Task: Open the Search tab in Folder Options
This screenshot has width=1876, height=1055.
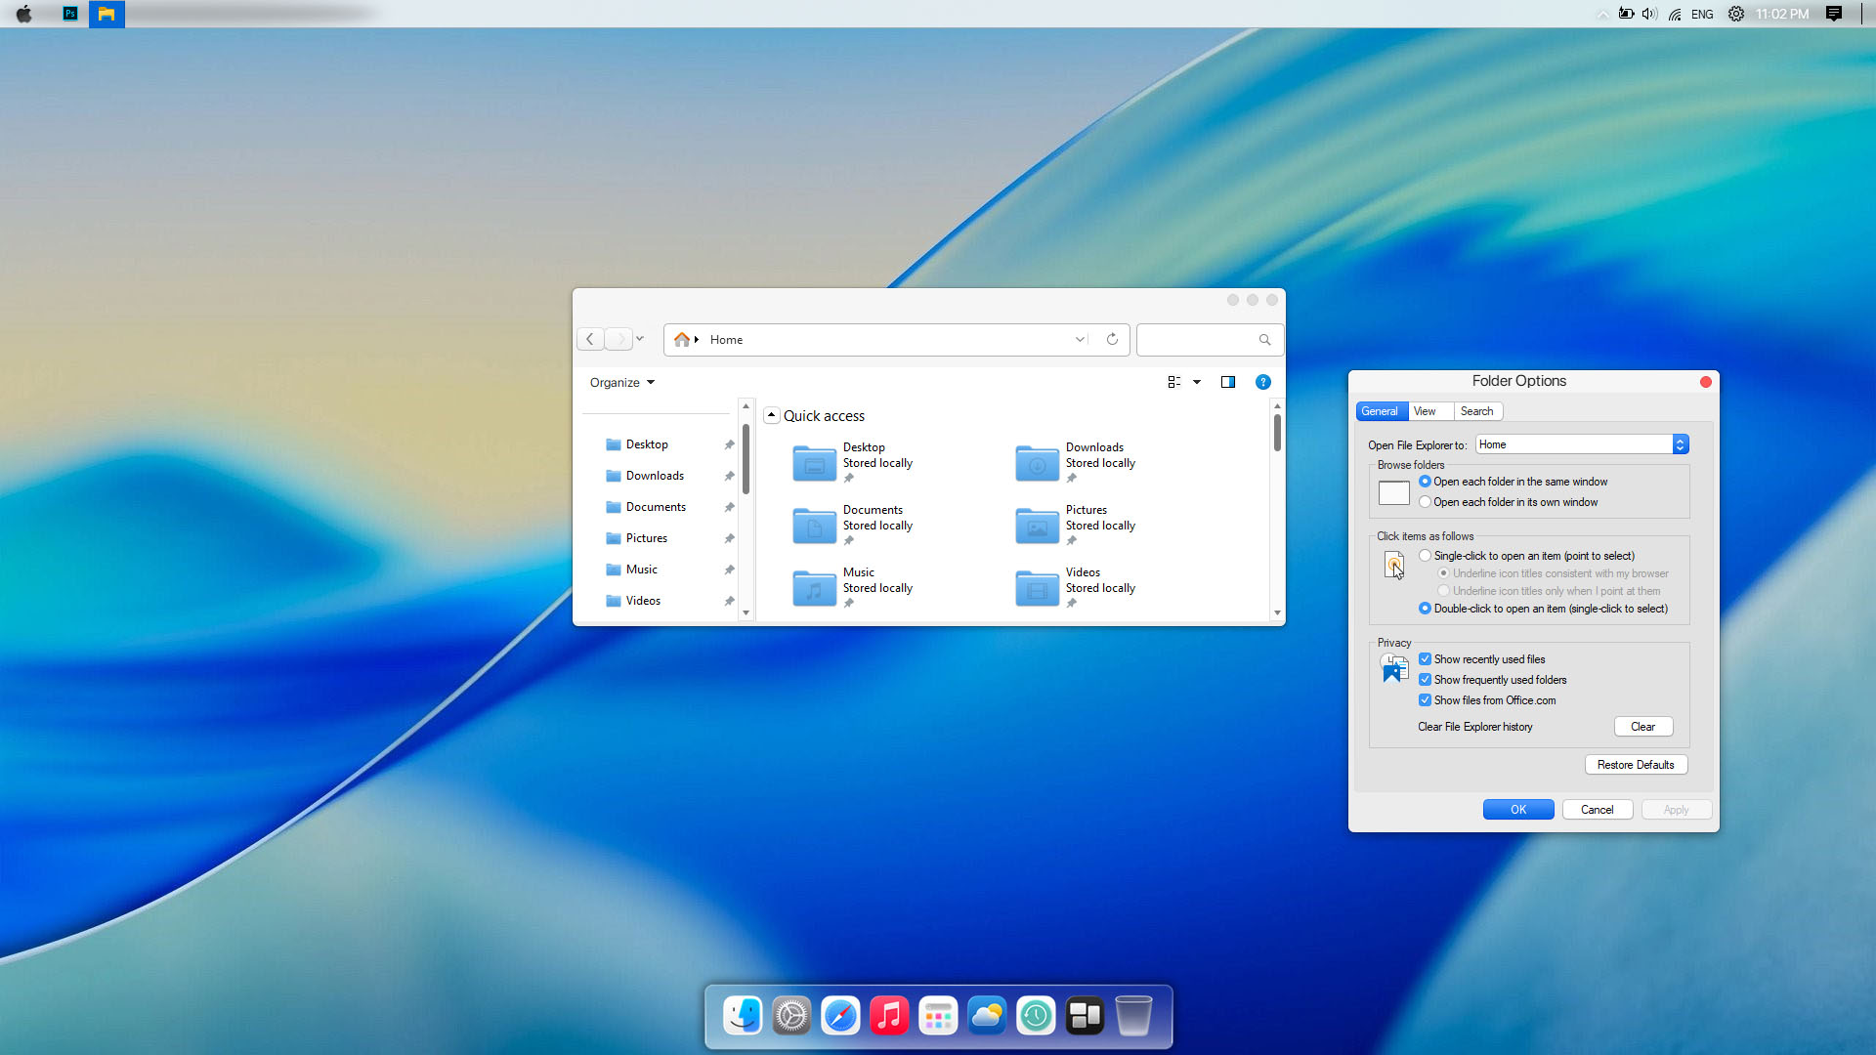Action: 1477,411
